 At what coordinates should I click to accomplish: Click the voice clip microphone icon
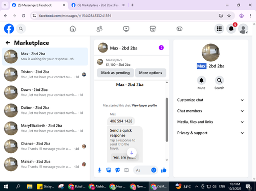99,170
